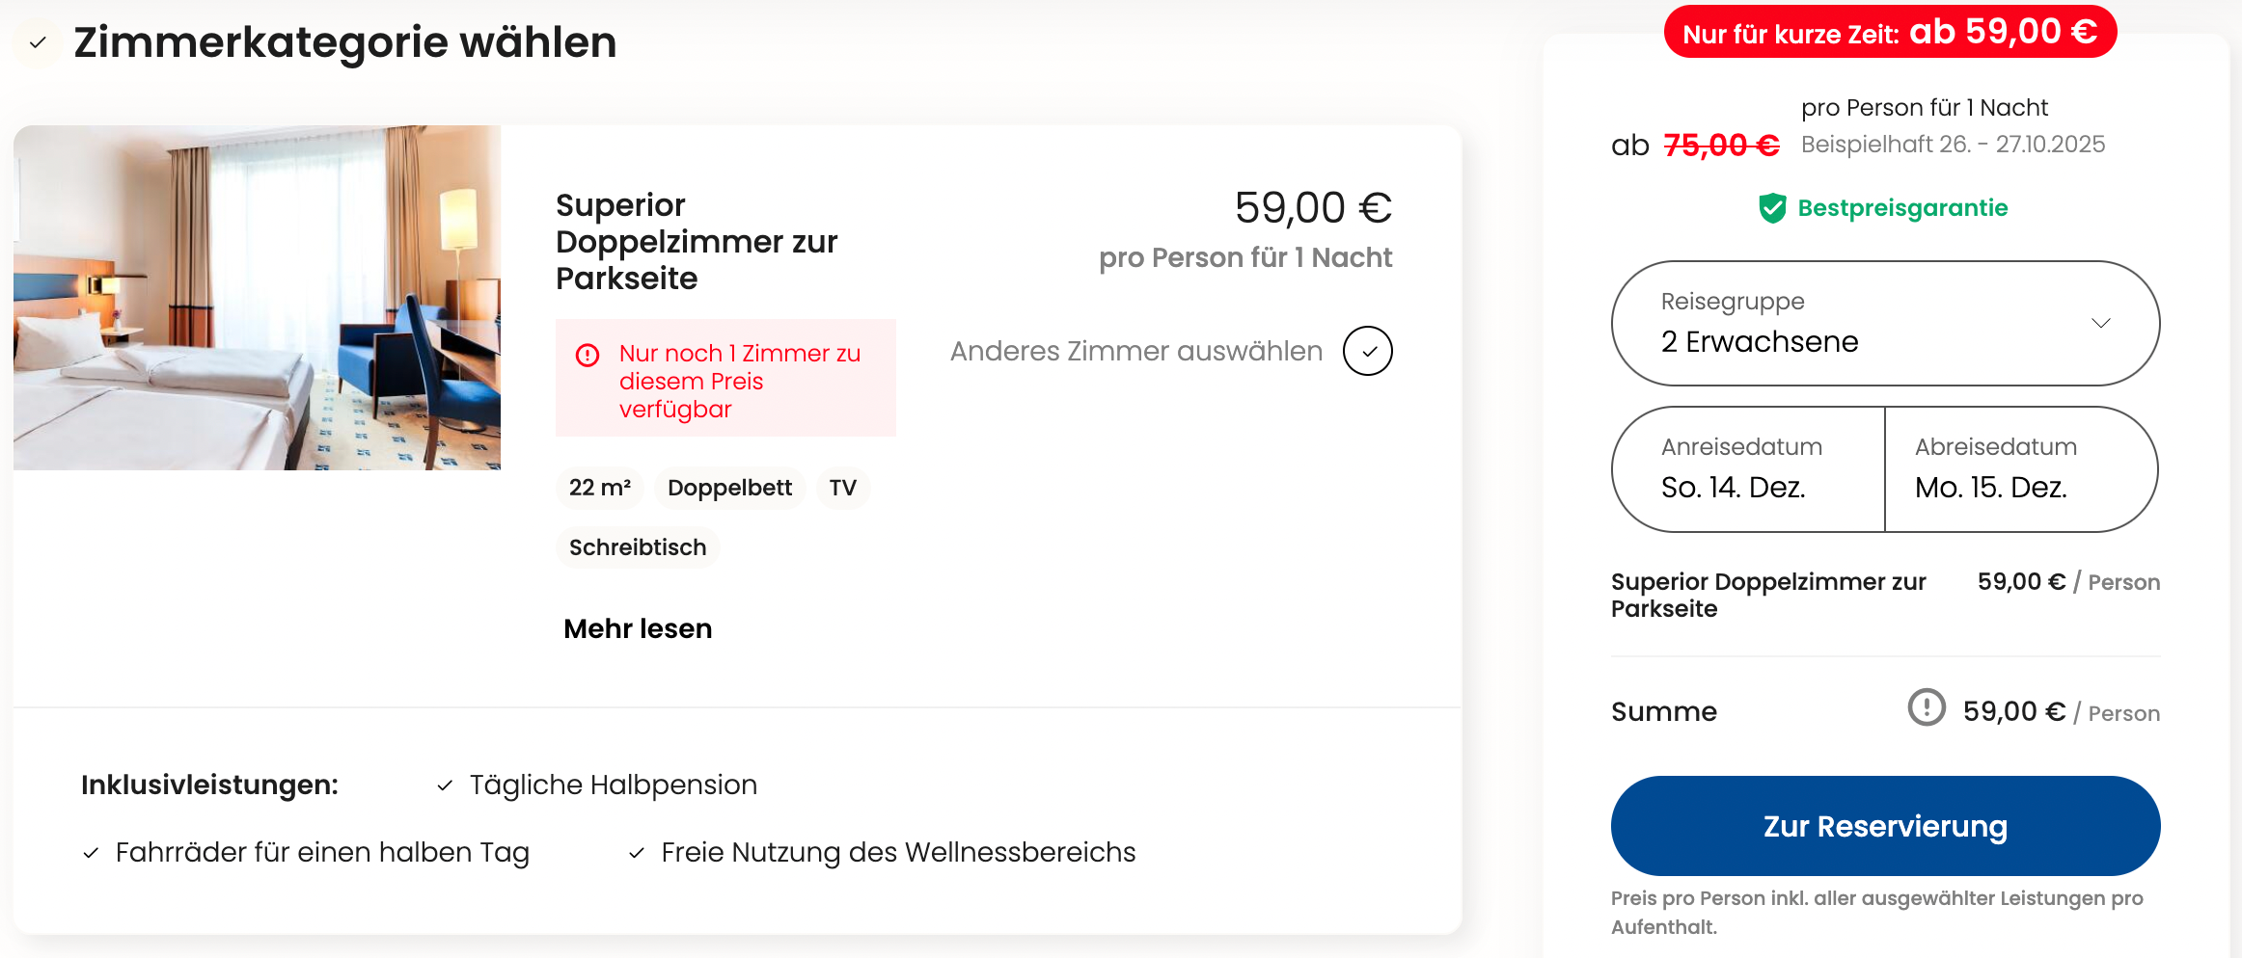Click the info icon next to Summe
This screenshot has width=2242, height=958.
click(x=1927, y=707)
